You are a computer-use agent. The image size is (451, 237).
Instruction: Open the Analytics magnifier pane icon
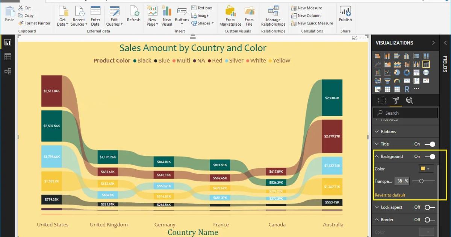(x=409, y=100)
